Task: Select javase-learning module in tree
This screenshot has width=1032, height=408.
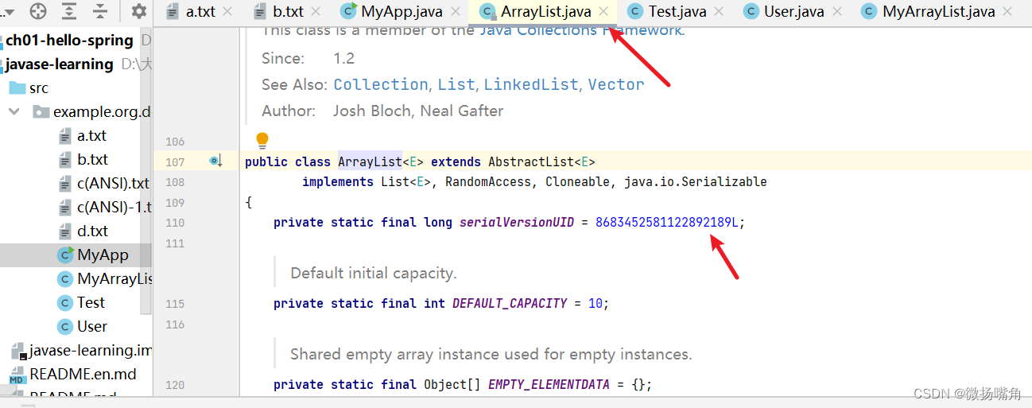Action: coord(60,64)
